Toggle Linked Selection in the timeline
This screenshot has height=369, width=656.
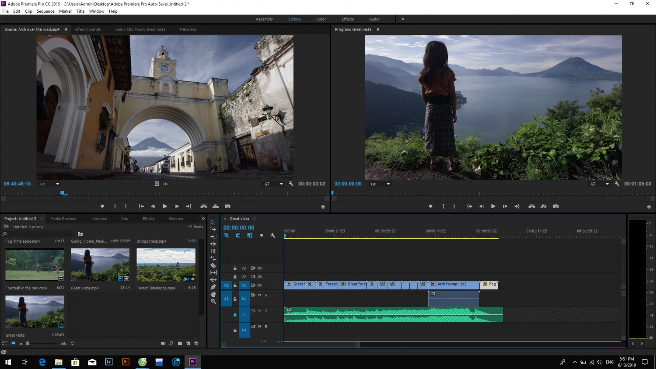point(250,235)
